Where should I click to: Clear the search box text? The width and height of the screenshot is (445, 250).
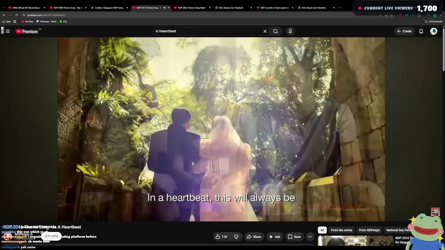[x=265, y=31]
